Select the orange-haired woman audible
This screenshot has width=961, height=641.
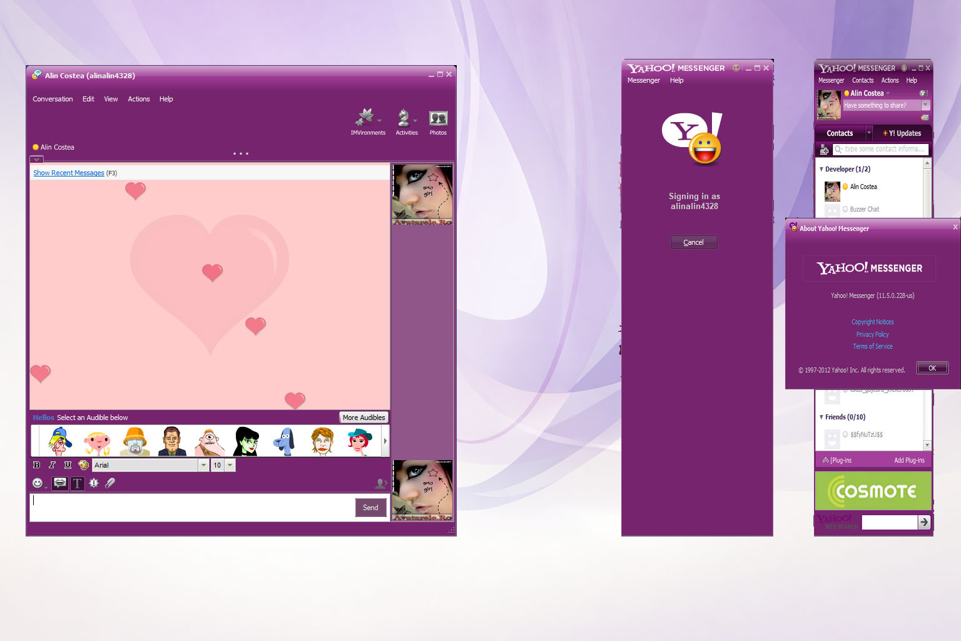click(x=322, y=441)
